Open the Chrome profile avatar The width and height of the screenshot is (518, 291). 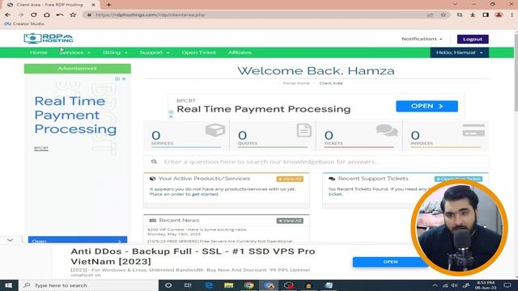point(499,15)
